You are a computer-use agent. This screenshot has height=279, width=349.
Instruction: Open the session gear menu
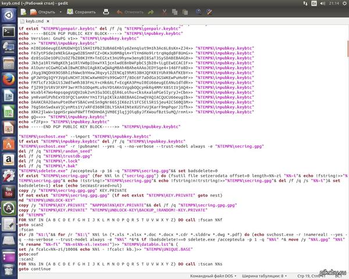pyautogui.click(x=345, y=3)
